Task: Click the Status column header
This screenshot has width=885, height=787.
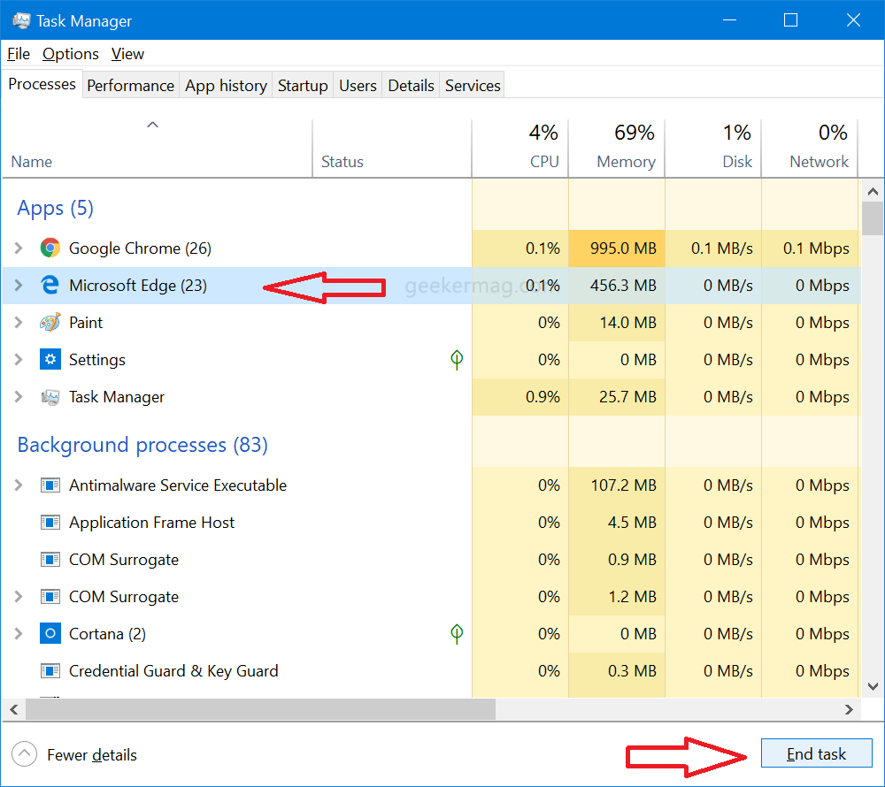Action: 392,149
